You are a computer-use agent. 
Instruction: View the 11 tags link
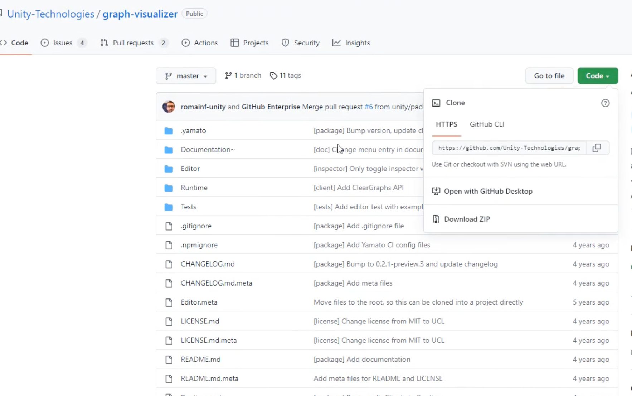pos(285,75)
